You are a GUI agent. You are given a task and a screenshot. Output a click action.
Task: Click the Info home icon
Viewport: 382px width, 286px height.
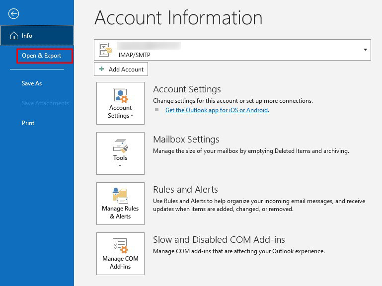coord(13,36)
